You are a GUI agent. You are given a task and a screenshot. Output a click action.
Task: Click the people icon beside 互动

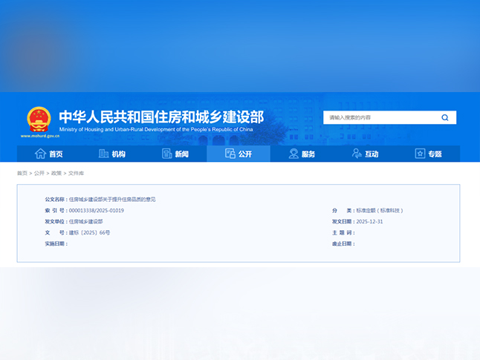[357, 154]
